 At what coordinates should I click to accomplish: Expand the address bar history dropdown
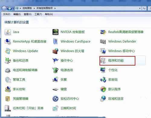(x=140, y=8)
